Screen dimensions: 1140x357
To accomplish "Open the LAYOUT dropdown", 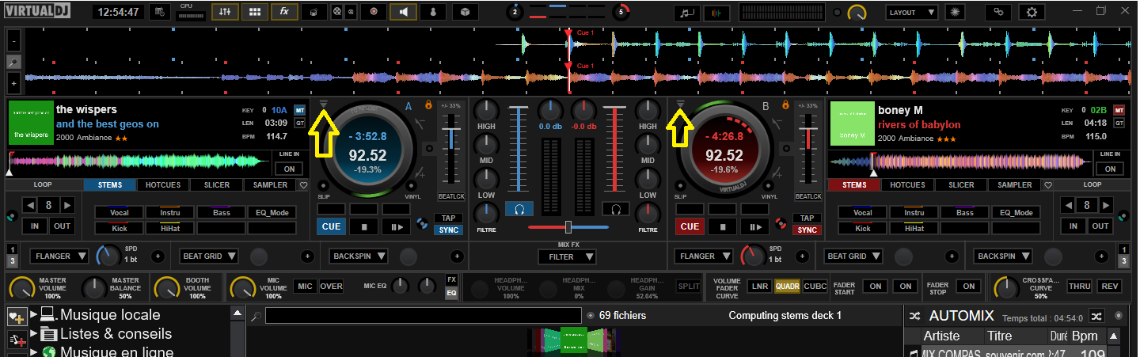I will point(911,13).
